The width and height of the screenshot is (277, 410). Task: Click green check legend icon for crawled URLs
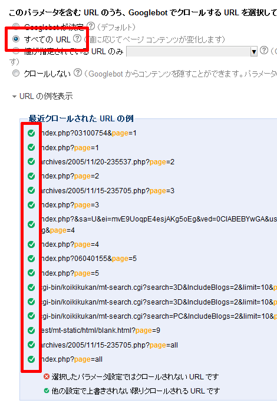47,391
